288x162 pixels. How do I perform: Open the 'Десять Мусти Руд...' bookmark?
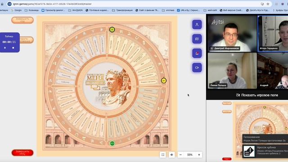coord(257,10)
